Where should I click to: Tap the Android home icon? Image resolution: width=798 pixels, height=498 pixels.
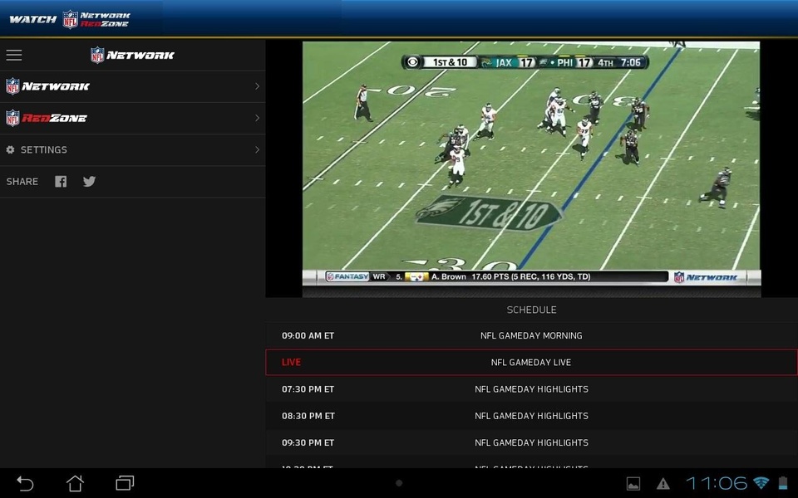pos(76,483)
